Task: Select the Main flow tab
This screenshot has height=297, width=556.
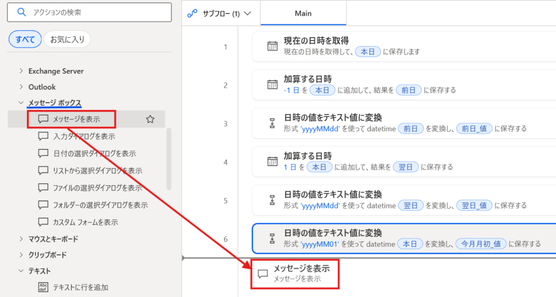Action: click(303, 13)
